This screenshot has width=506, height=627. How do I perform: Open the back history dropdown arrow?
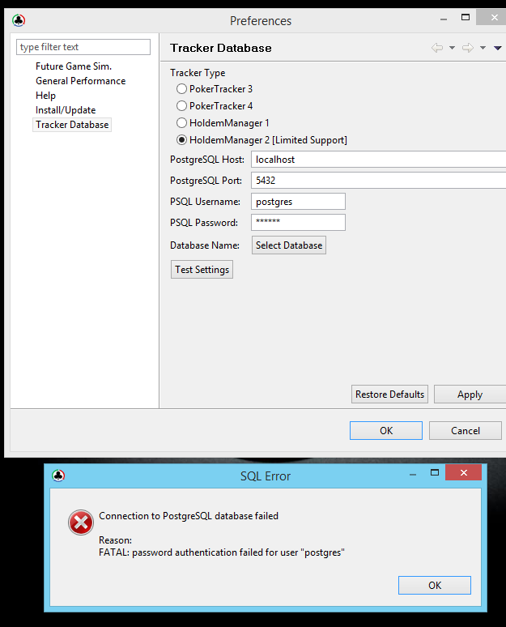click(452, 48)
